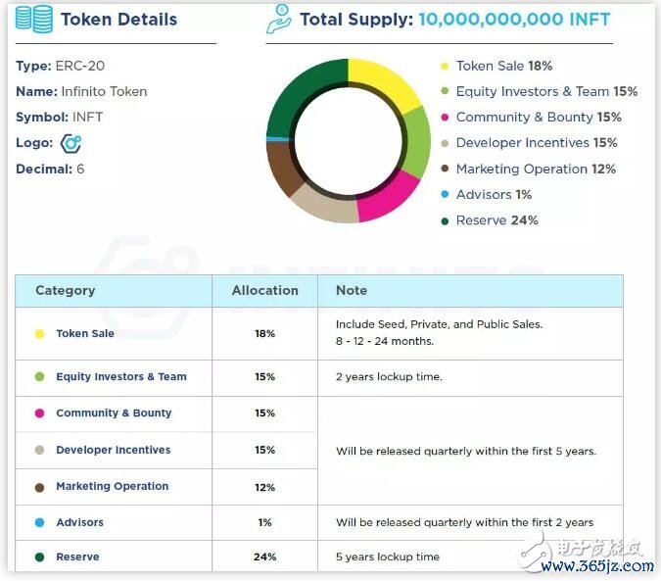This screenshot has width=661, height=581.
Task: Click the brown Marketing Operation legend dot
Action: point(445,169)
